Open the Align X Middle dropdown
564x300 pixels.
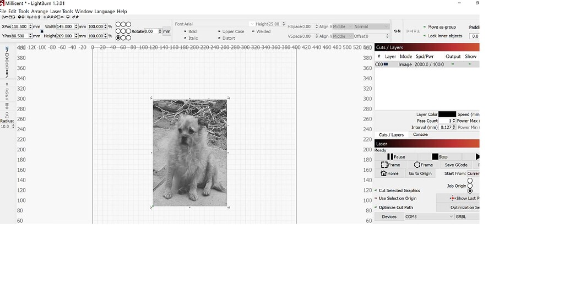point(343,26)
